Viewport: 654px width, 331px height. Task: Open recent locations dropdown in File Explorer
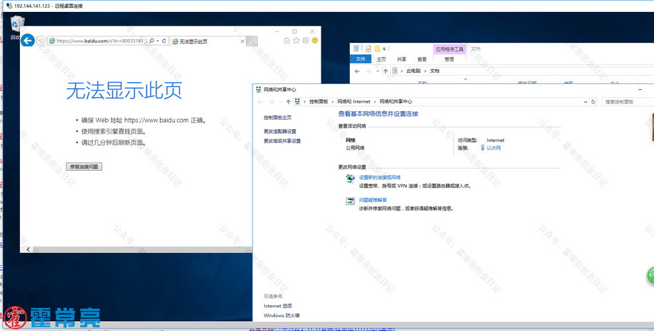click(378, 71)
